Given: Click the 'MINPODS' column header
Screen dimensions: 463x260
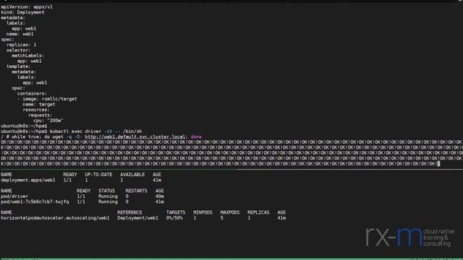Looking at the screenshot, I should tap(203, 212).
